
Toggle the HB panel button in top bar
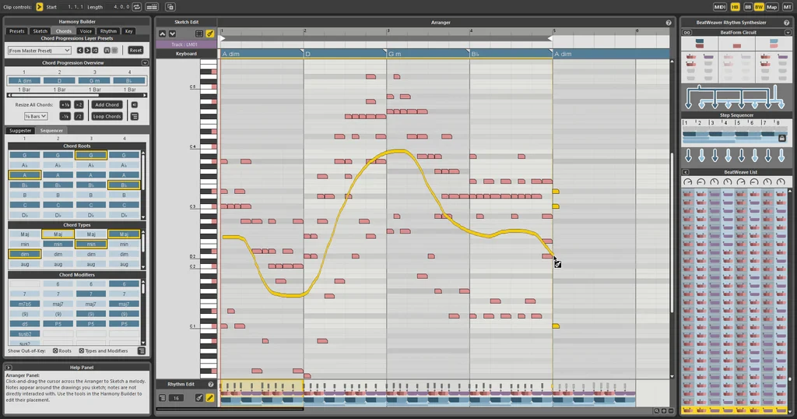pos(735,7)
